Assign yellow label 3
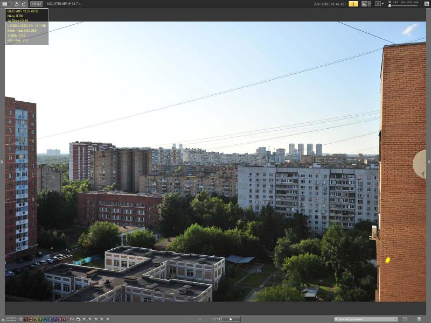 [x=36, y=319]
